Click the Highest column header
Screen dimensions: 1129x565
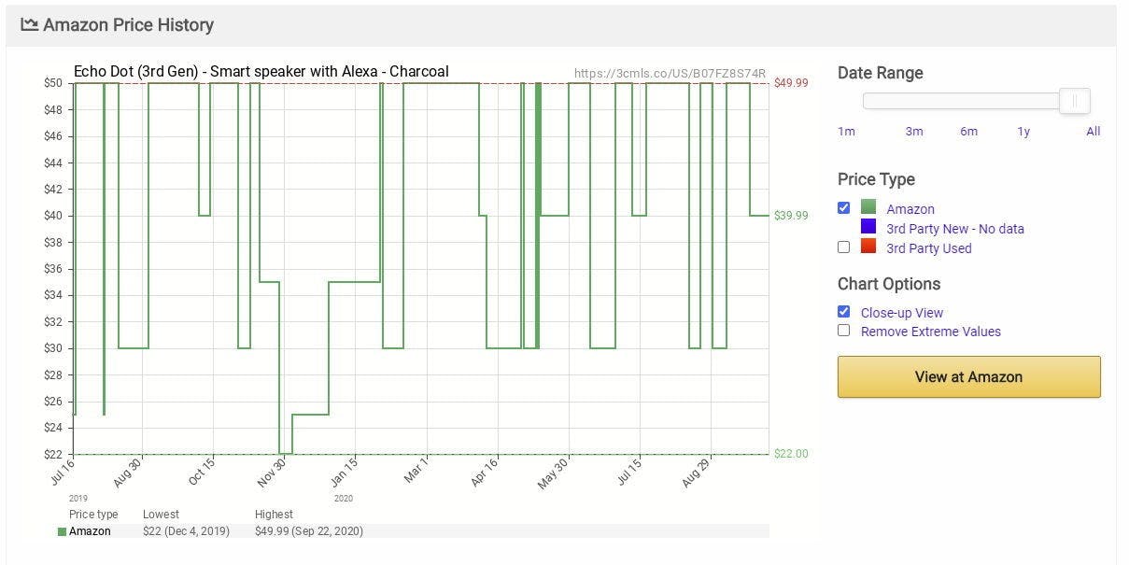pyautogui.click(x=274, y=515)
